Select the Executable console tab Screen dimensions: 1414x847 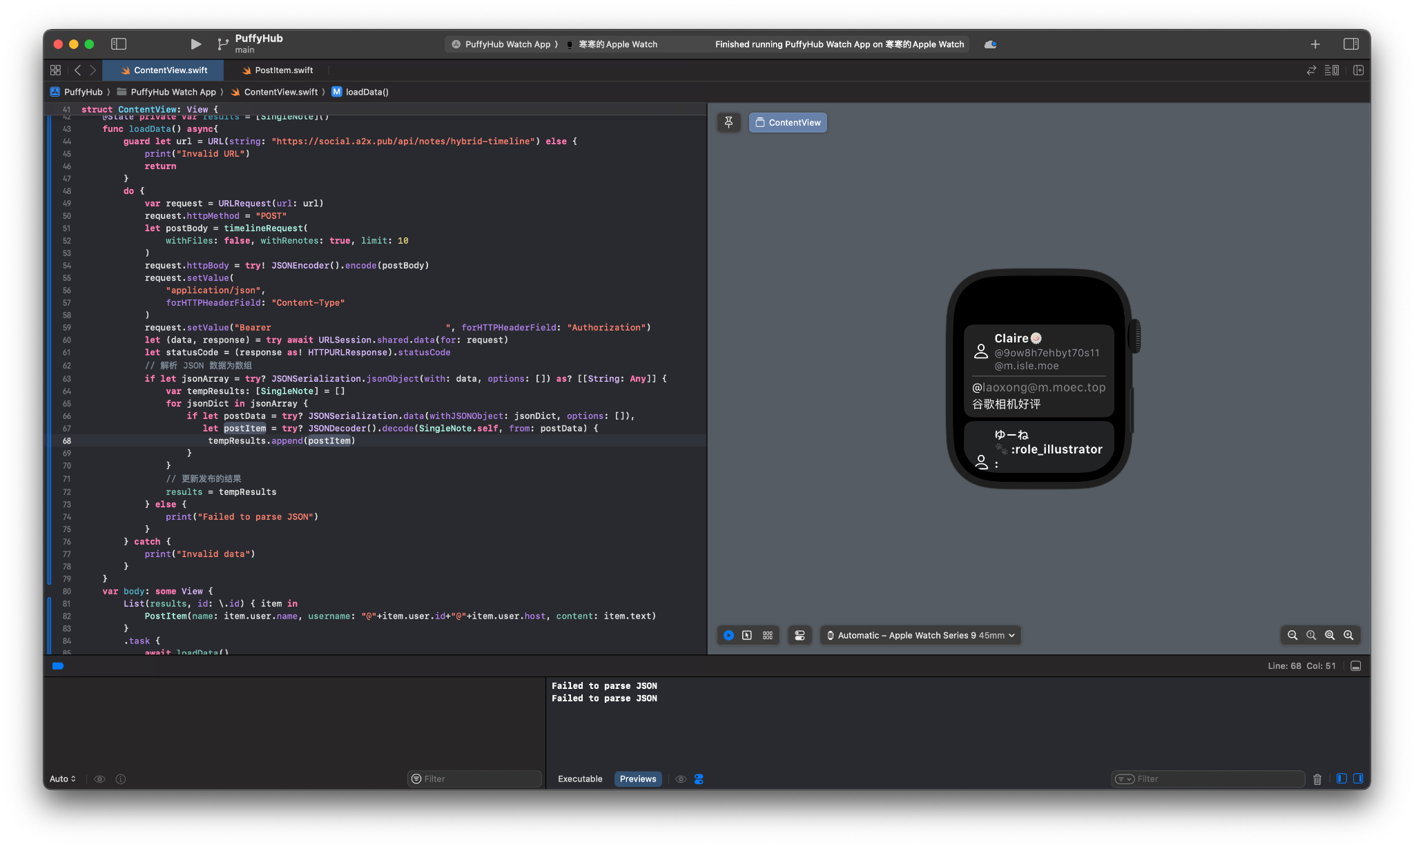(x=579, y=779)
